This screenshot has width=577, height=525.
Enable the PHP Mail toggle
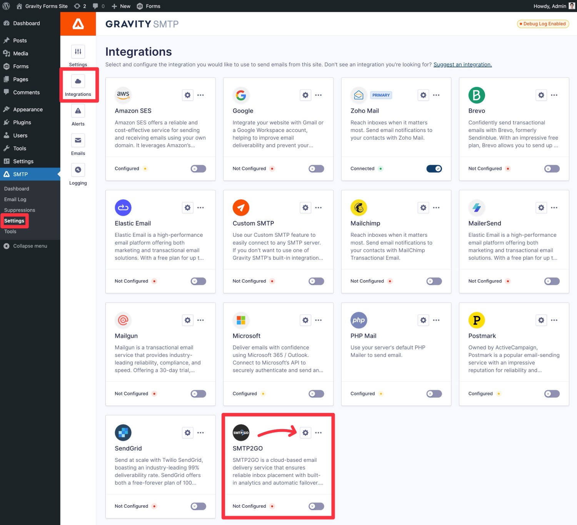point(434,394)
